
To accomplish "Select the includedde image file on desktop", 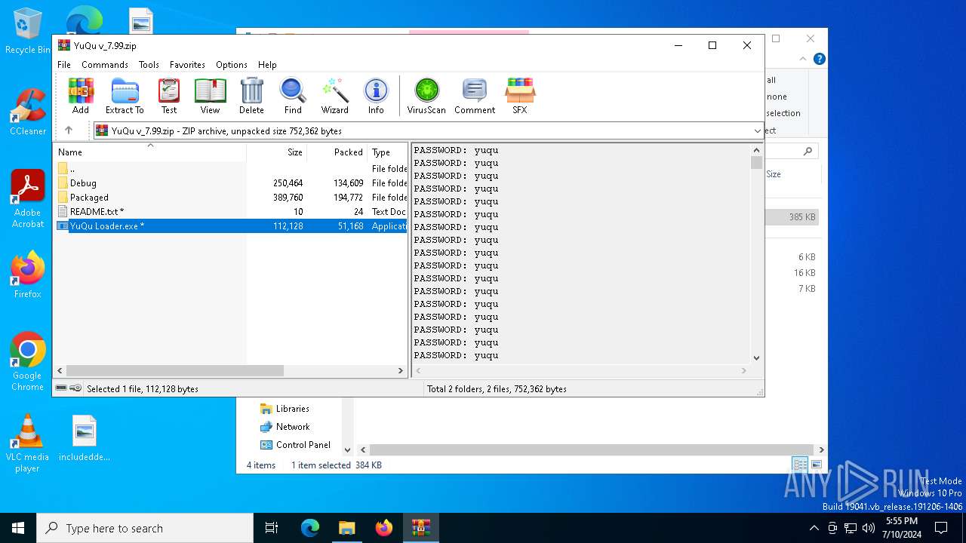I will point(85,437).
